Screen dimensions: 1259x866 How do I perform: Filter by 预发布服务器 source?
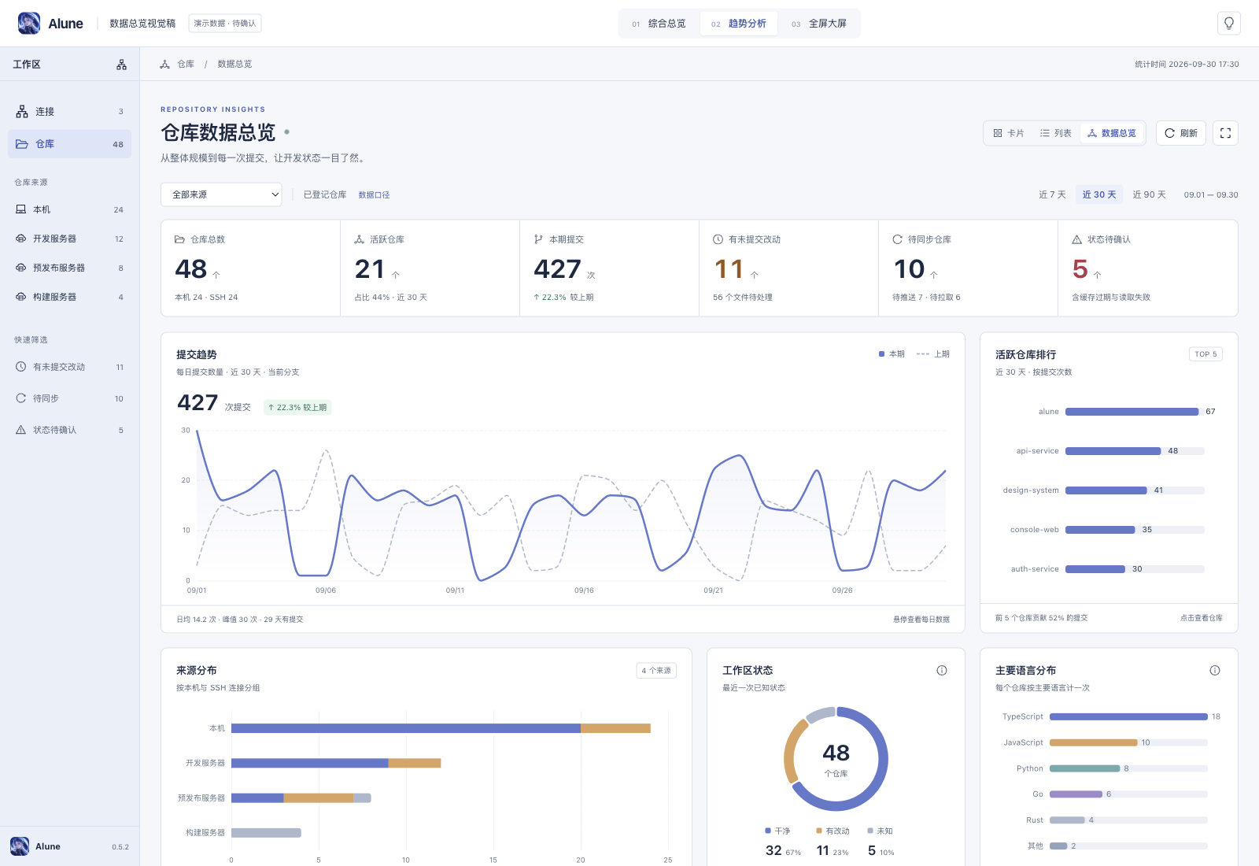point(69,268)
